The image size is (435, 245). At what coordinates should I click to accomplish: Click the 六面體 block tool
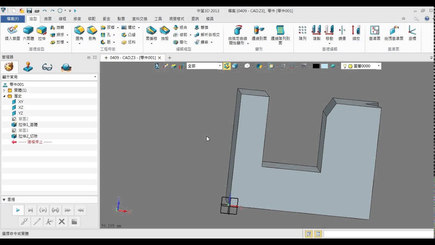pos(28,33)
